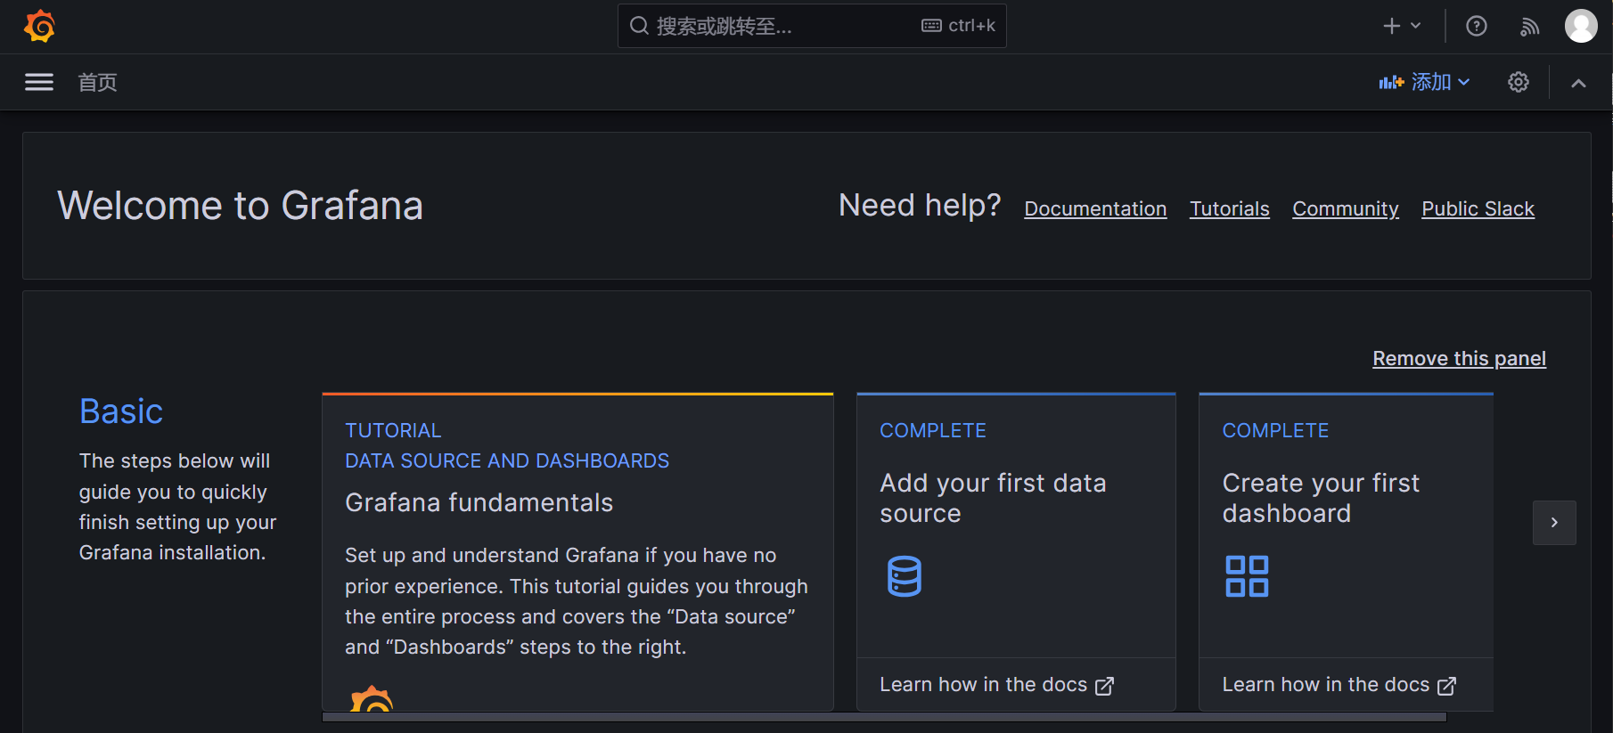Open the hamburger navigation menu
Screen dimensions: 1613x733
[39, 82]
